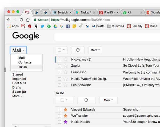
Task: Open the top More actions dropdown
Action: [x=95, y=50]
